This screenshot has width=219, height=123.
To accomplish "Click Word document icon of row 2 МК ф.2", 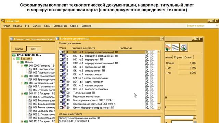I will click(x=64, y=56).
